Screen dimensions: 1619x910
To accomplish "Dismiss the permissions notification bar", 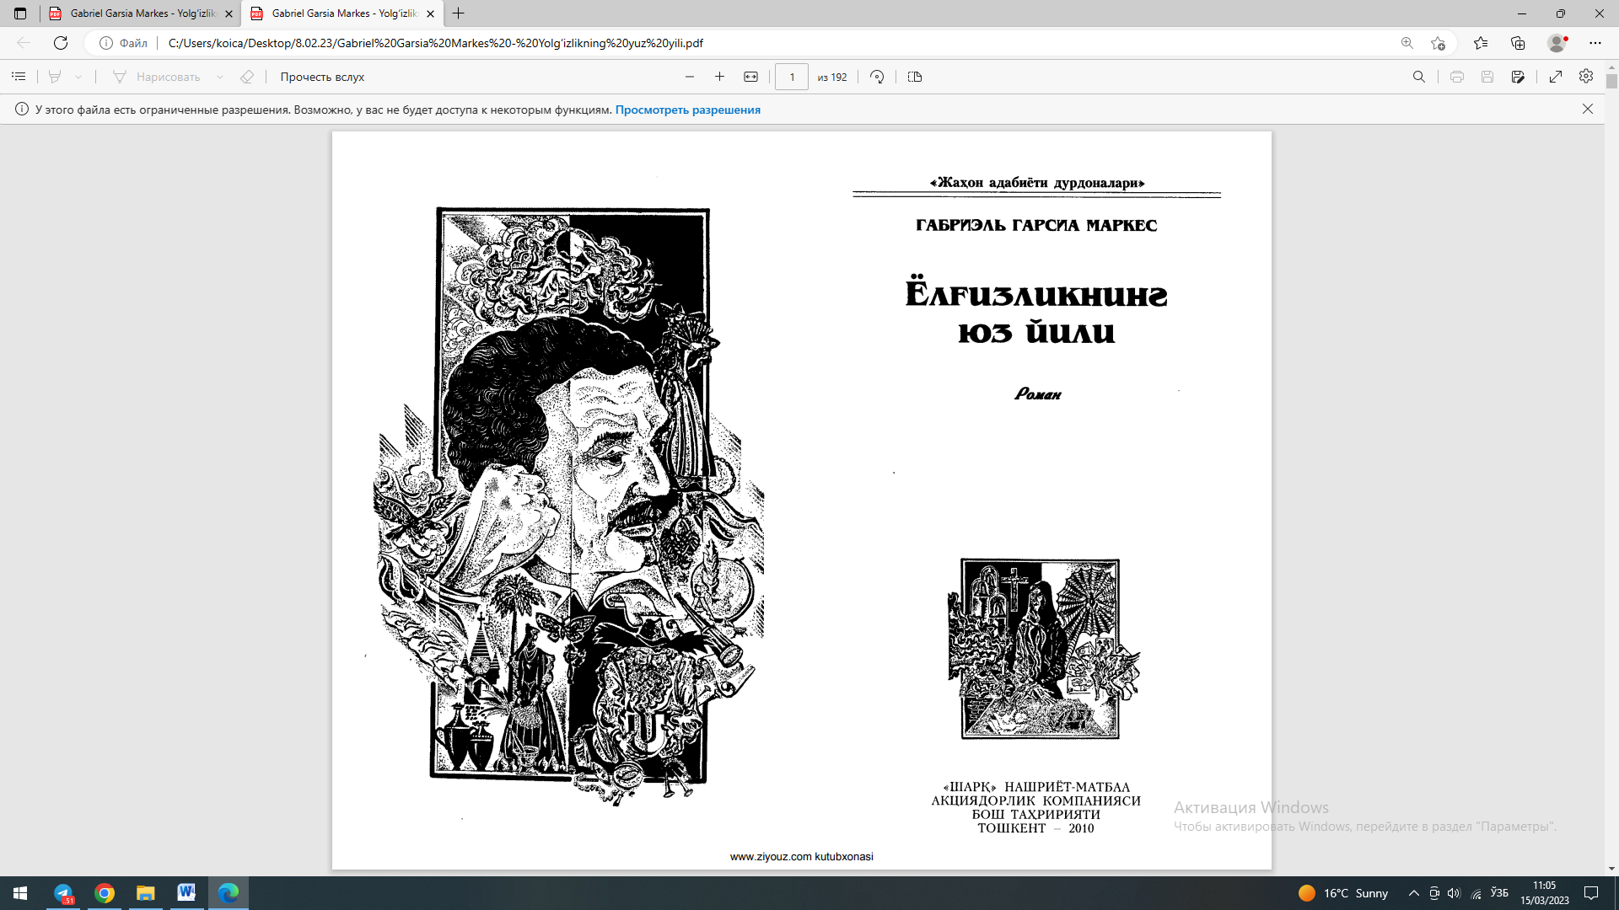I will click(1588, 109).
